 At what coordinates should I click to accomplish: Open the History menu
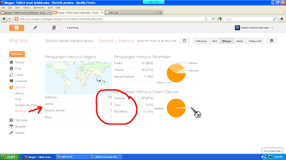point(27,8)
